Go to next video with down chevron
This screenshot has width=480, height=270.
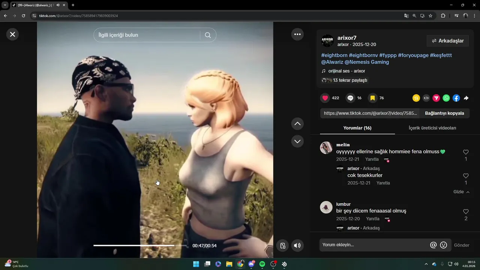click(x=297, y=141)
